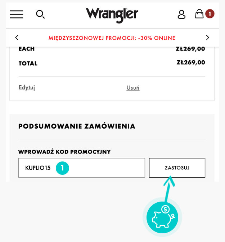Image resolution: width=225 pixels, height=242 pixels.
Task: Click the teal number 1 step badge
Action: pos(62,168)
